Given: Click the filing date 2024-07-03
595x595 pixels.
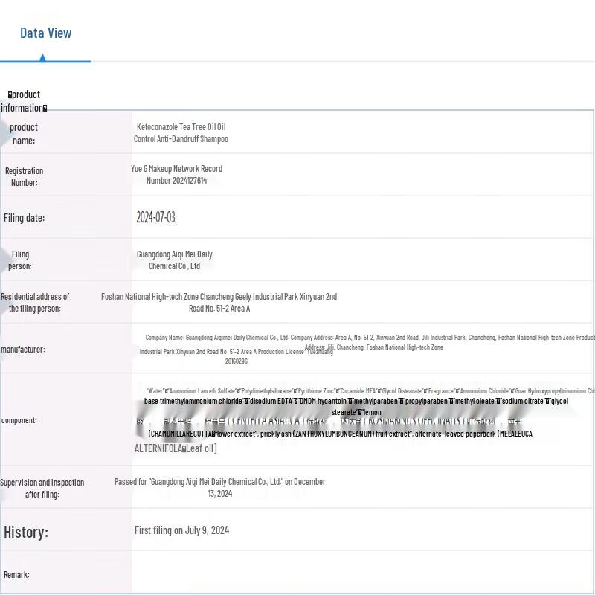Looking at the screenshot, I should 155,217.
